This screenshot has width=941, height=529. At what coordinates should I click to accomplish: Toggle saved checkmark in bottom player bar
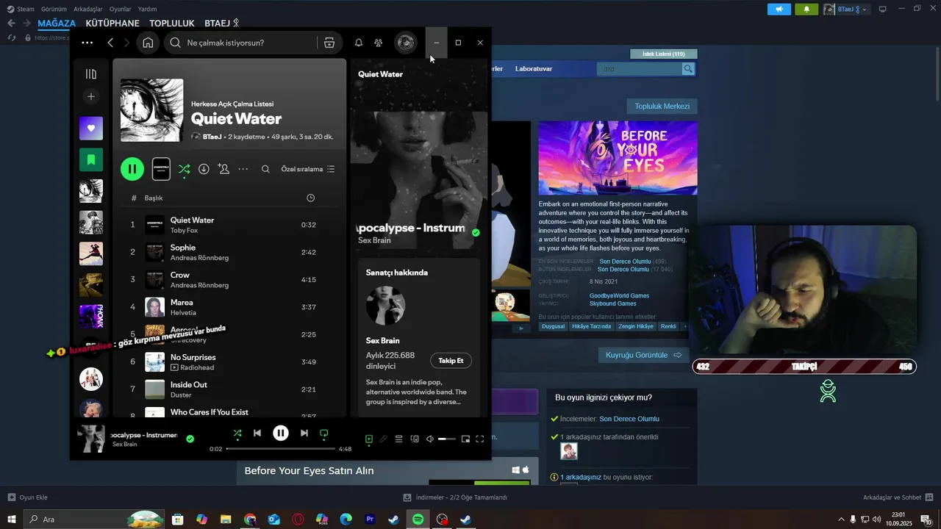tap(190, 439)
